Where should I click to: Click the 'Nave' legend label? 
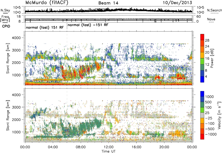[211, 19]
